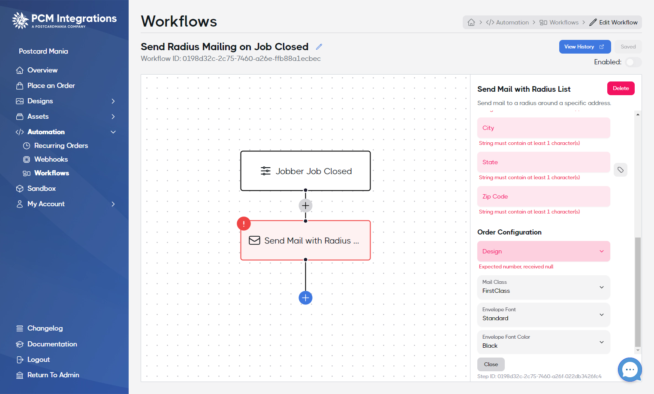
Task: Click the State input field
Action: pyautogui.click(x=543, y=162)
